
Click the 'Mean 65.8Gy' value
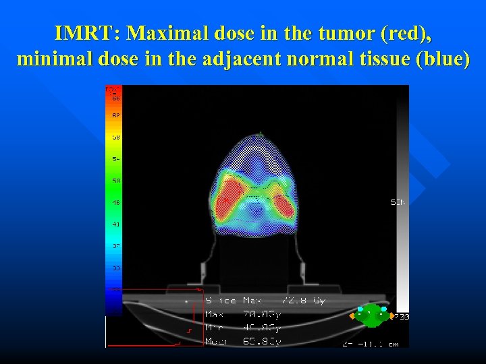tap(243, 341)
